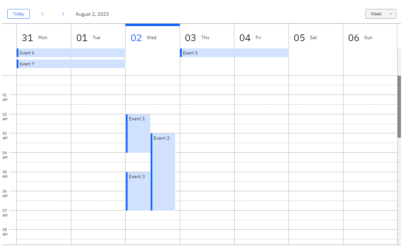Open the Week view dropdown
This screenshot has height=247, width=403.
click(x=381, y=14)
